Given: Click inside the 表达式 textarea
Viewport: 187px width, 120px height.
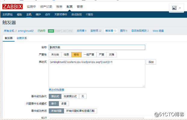Looking at the screenshot, I should pyautogui.click(x=97, y=73).
